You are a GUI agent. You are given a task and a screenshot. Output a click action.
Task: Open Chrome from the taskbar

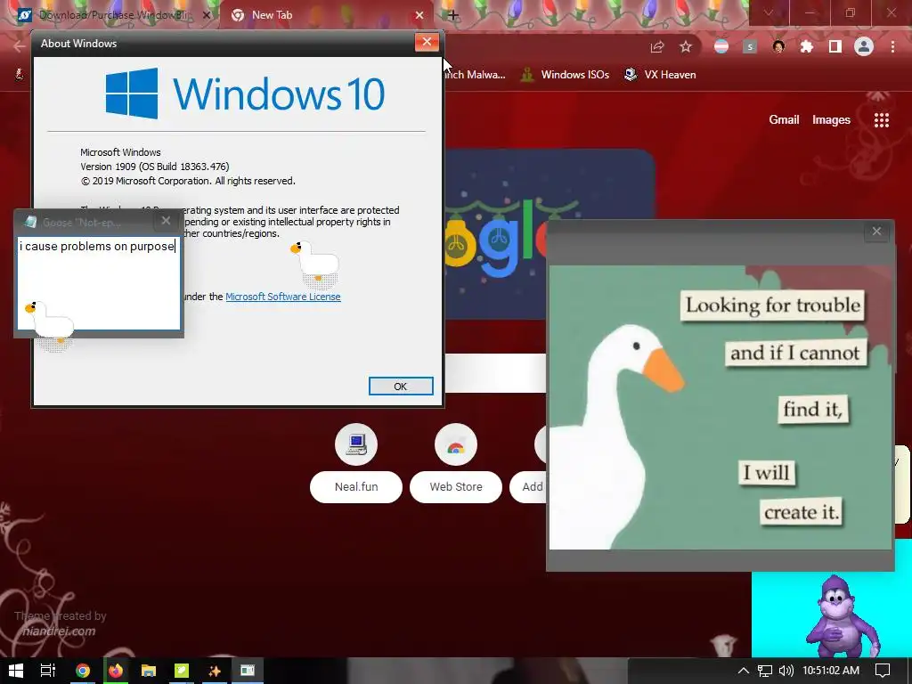(x=83, y=671)
